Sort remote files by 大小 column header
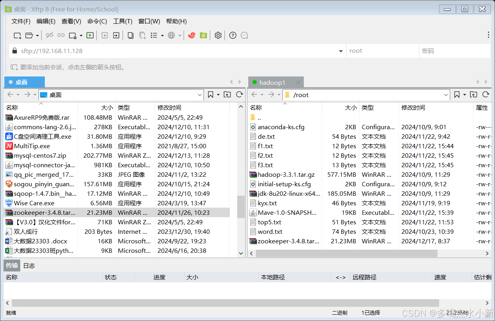The height and width of the screenshot is (321, 495). (x=340, y=107)
